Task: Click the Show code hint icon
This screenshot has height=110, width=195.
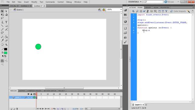Action: coord(152,11)
